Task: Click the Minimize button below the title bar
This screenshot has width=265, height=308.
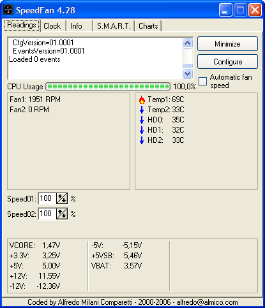Action: (x=227, y=44)
